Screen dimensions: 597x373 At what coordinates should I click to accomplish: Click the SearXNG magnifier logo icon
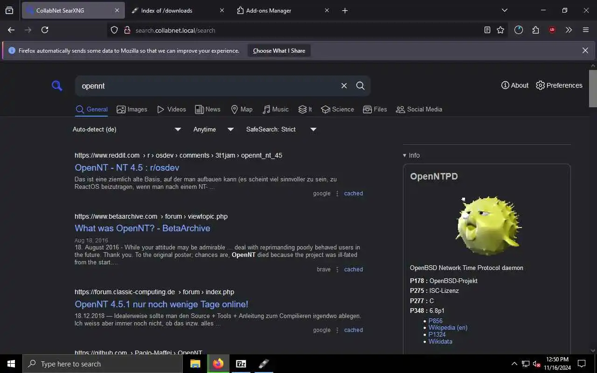point(57,86)
